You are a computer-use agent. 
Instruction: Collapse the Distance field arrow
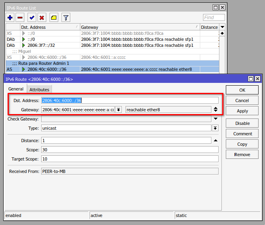pyautogui.click(x=216, y=141)
